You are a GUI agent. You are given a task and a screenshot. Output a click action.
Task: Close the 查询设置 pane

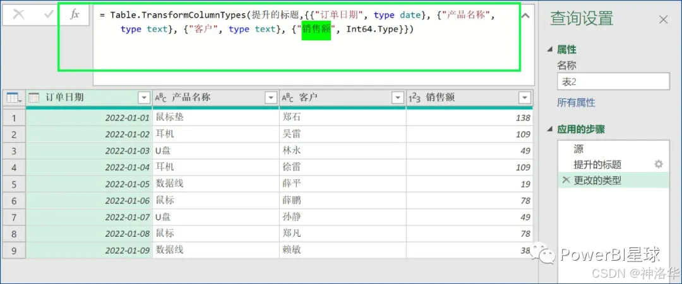coord(663,19)
